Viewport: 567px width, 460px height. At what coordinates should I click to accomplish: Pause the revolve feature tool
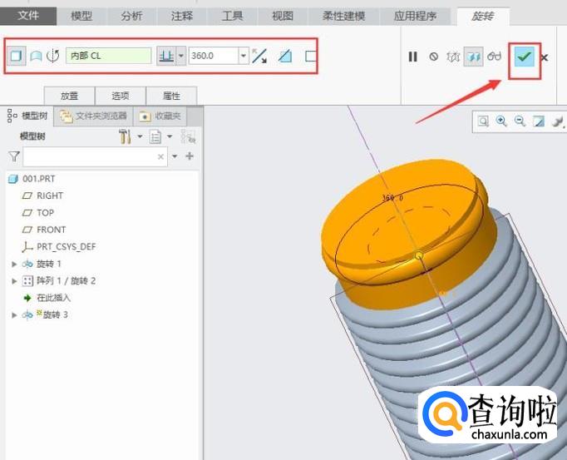(412, 57)
